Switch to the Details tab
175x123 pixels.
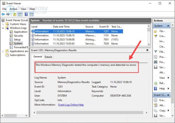(x=48, y=57)
